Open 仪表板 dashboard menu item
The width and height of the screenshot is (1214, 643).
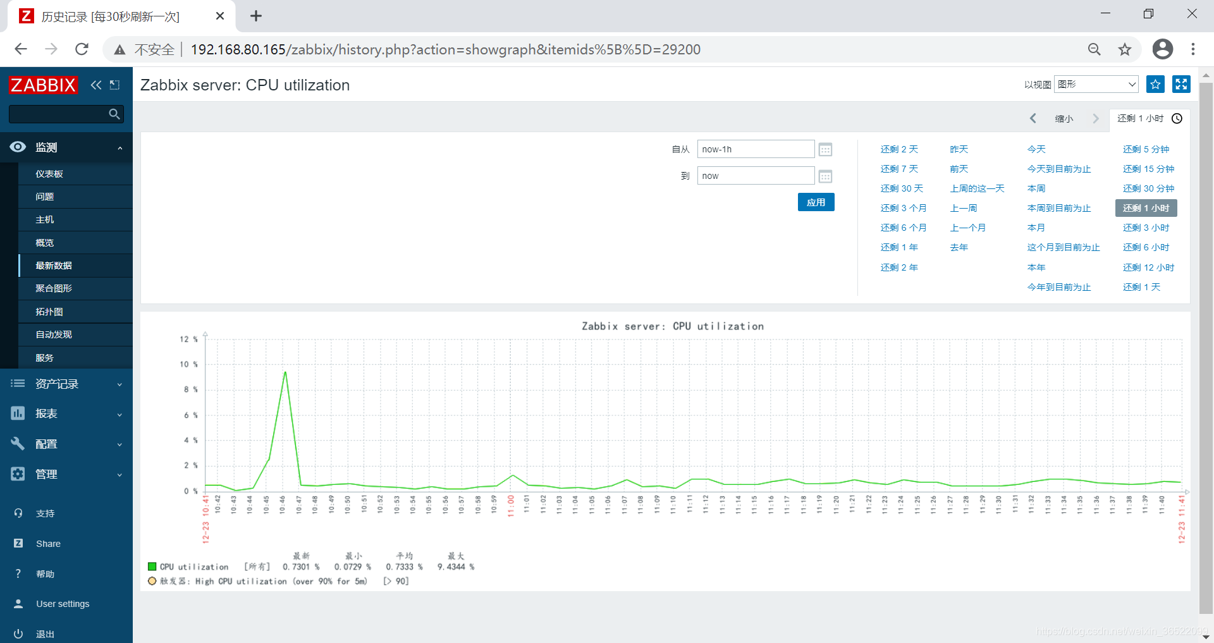click(75, 174)
